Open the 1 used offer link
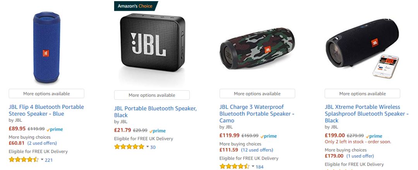This screenshot has height=170, width=418. pyautogui.click(x=360, y=156)
